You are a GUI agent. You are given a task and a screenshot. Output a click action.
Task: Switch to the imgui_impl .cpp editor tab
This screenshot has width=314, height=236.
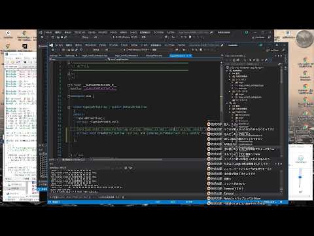95,56
